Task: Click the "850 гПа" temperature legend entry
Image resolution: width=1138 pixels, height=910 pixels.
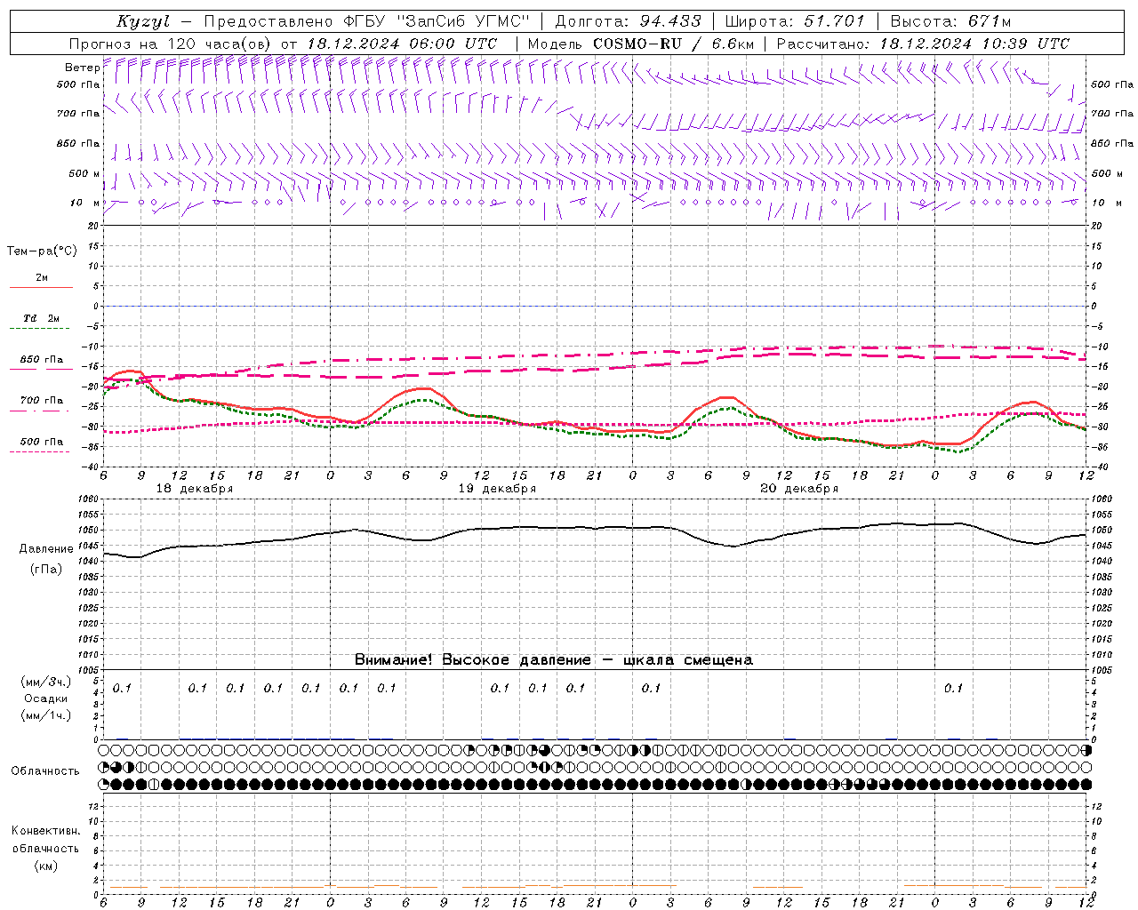Action: point(42,360)
